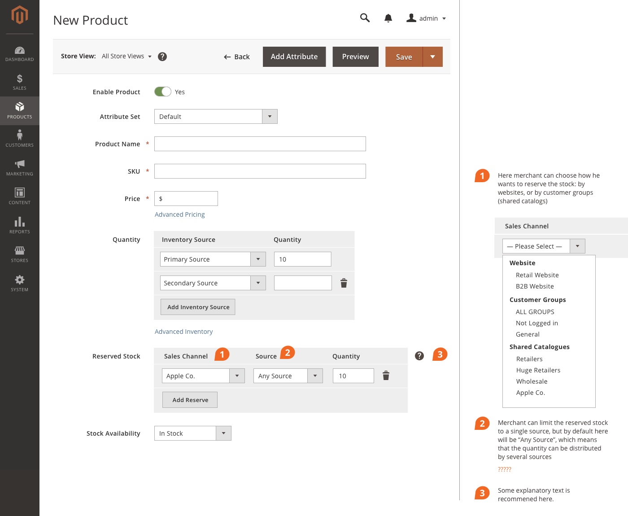The width and height of the screenshot is (628, 516).
Task: Delete the Apple Co. reserved stock row
Action: [x=386, y=376]
